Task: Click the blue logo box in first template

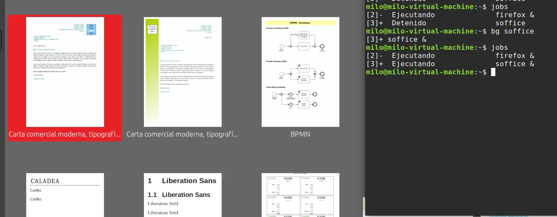Action: 91,29
